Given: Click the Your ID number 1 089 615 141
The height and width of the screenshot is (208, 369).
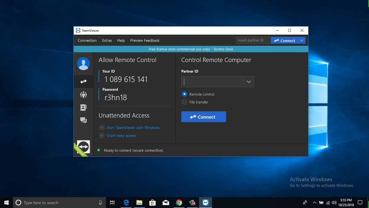Looking at the screenshot, I should [126, 79].
